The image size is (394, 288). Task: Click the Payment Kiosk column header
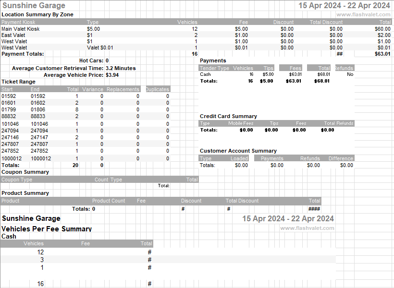coord(18,22)
